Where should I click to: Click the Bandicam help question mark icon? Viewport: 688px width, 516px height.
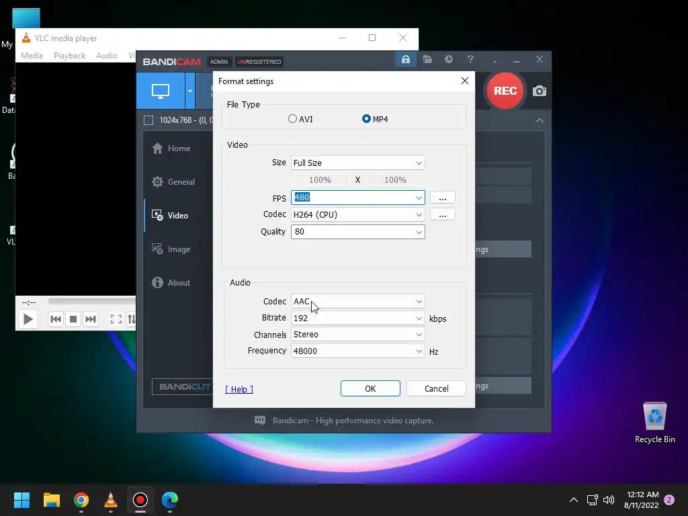[470, 59]
